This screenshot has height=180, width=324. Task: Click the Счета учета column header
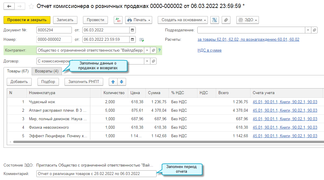pyautogui.click(x=286, y=93)
